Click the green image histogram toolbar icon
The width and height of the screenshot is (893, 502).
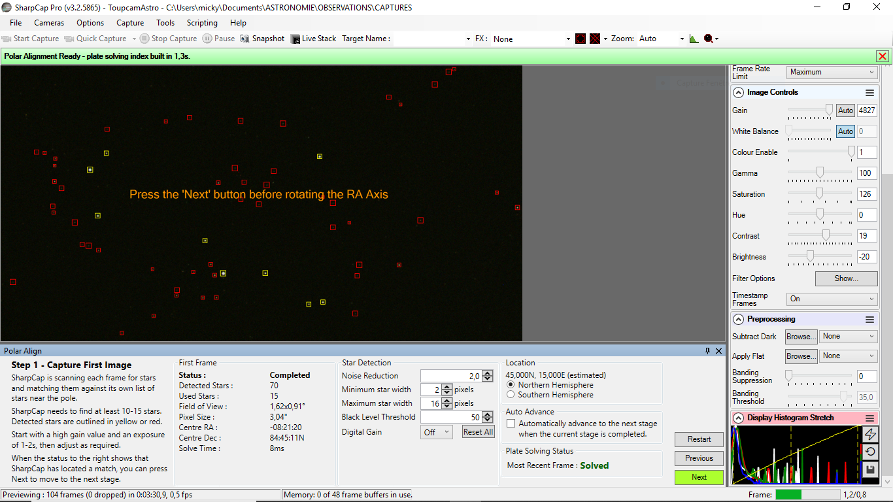pyautogui.click(x=694, y=39)
